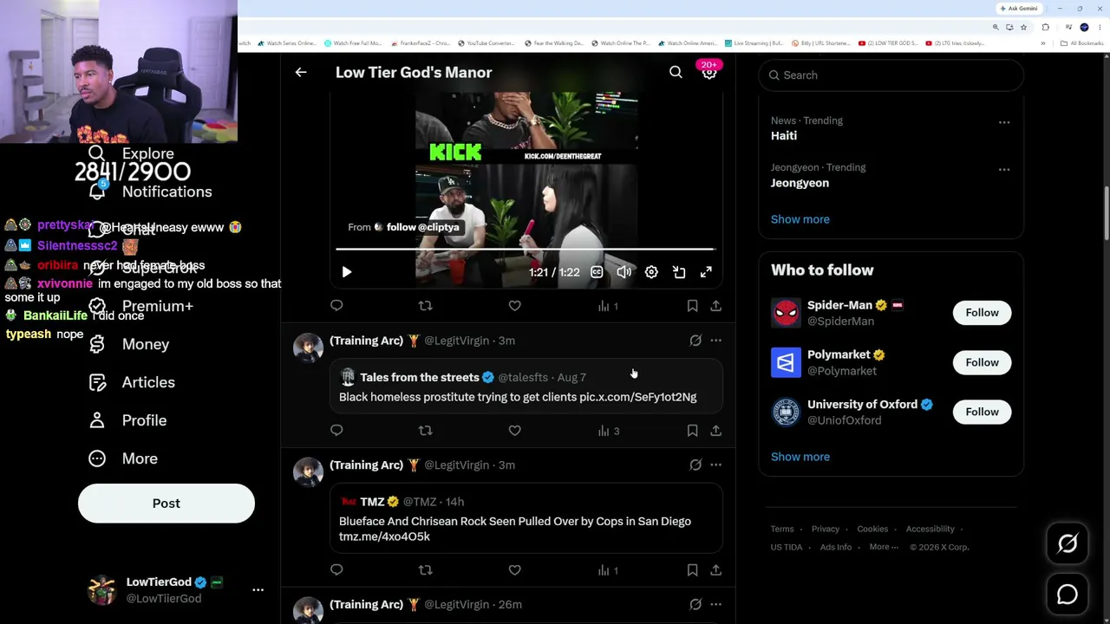Open Profile in the sidebar
The width and height of the screenshot is (1110, 624).
[x=127, y=420]
